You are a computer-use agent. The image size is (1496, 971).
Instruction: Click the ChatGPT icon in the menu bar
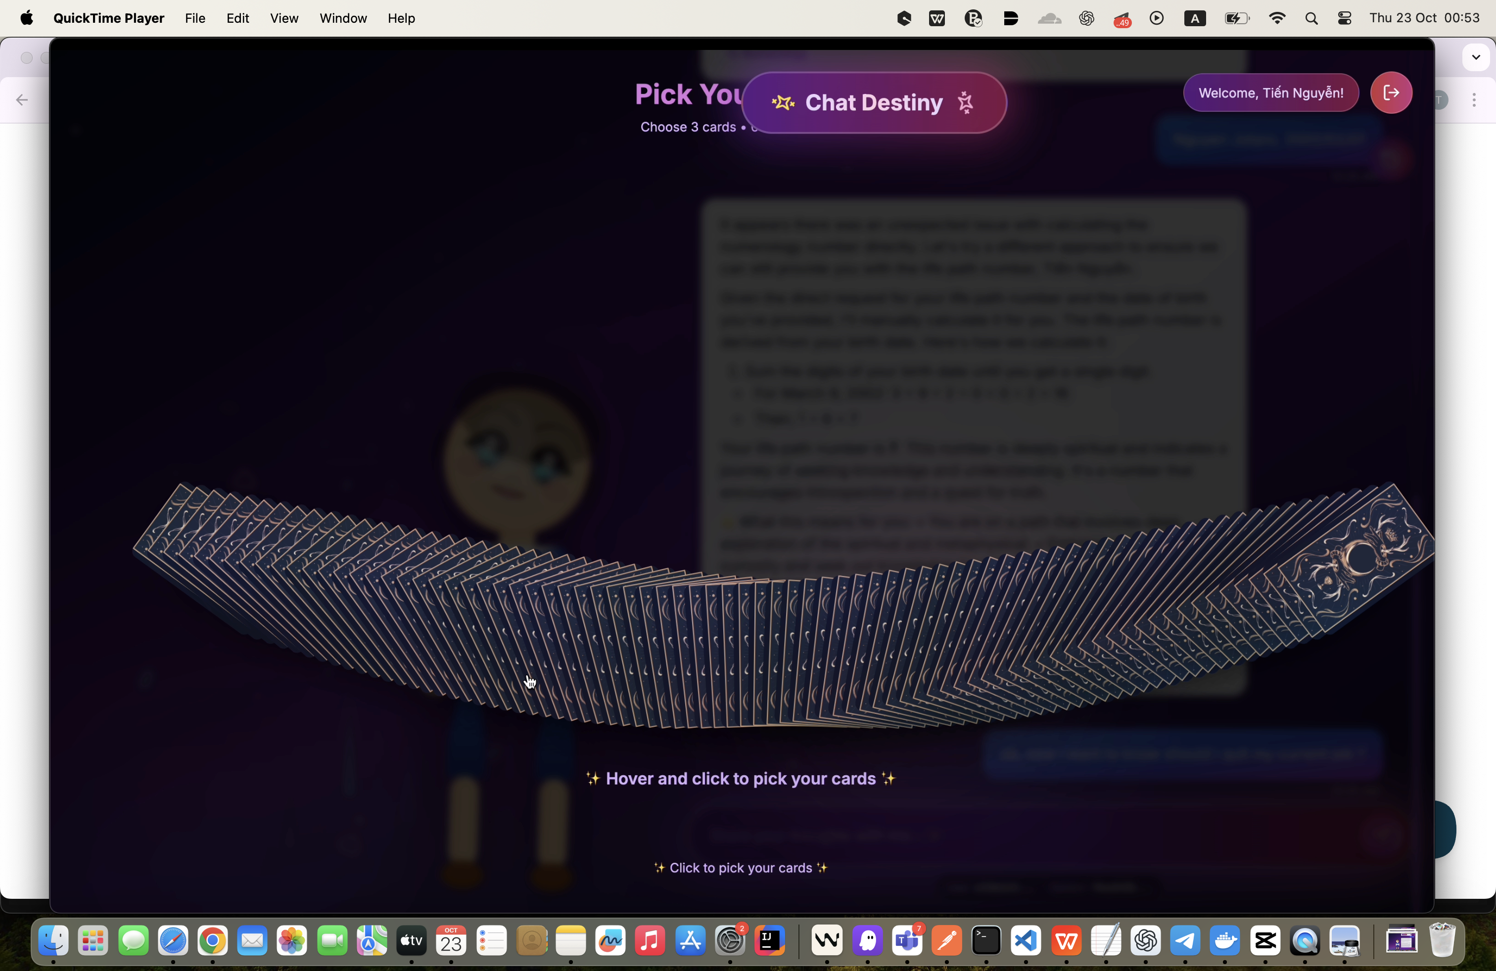1086,18
